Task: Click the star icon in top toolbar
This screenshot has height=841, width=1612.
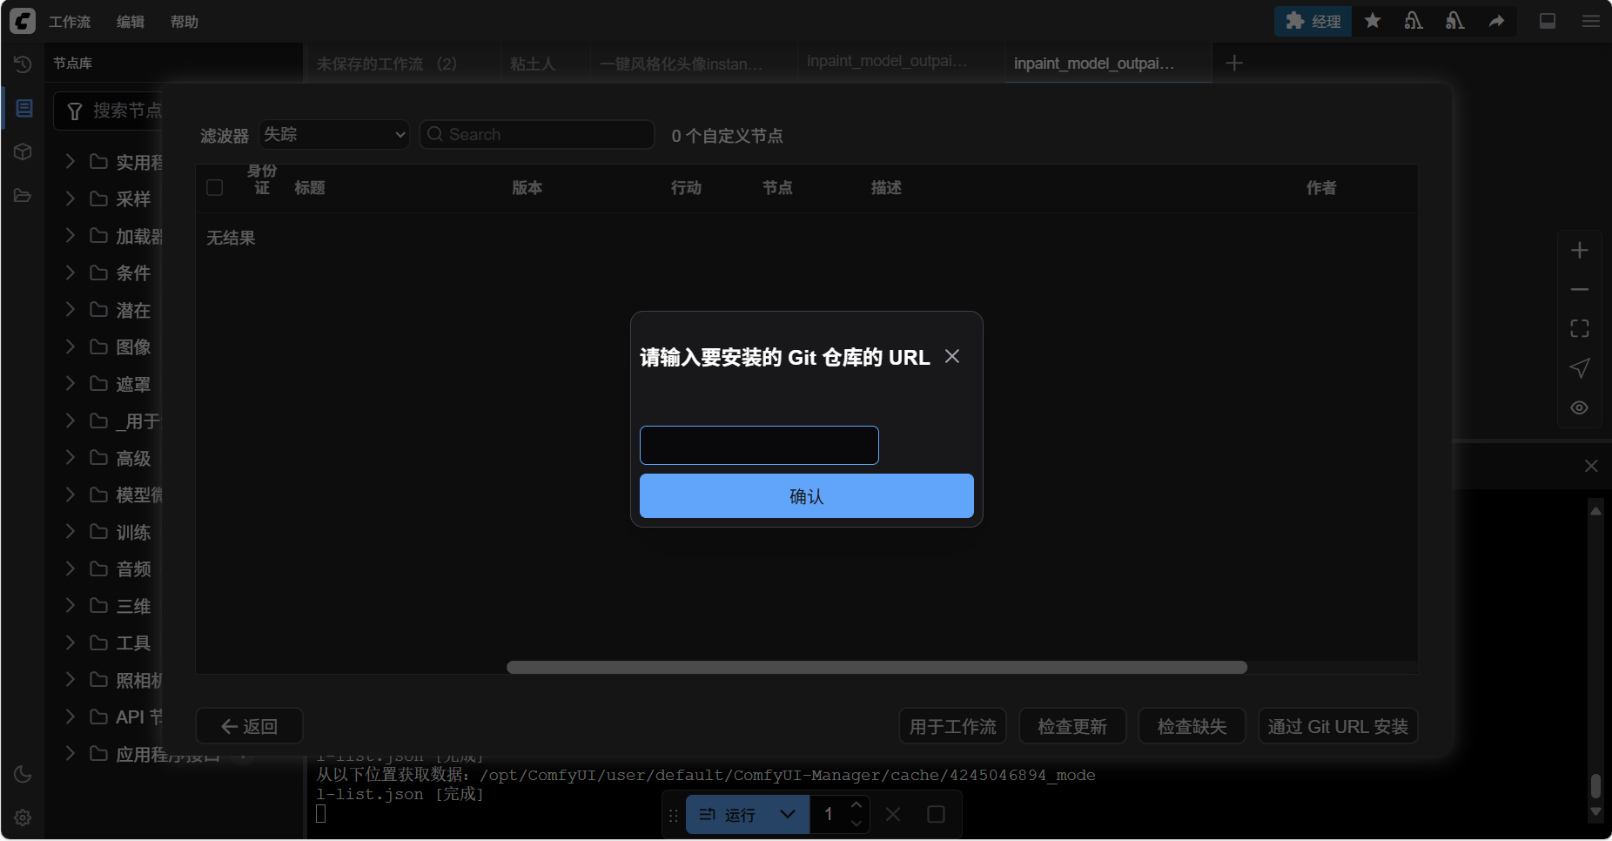Action: [x=1373, y=21]
